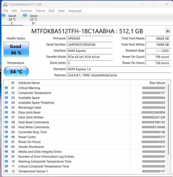The width and height of the screenshot is (173, 177).
Task: Click the Interface field NVM Express
Action: (x=90, y=51)
